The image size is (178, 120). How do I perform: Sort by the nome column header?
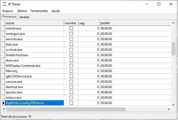(34, 23)
